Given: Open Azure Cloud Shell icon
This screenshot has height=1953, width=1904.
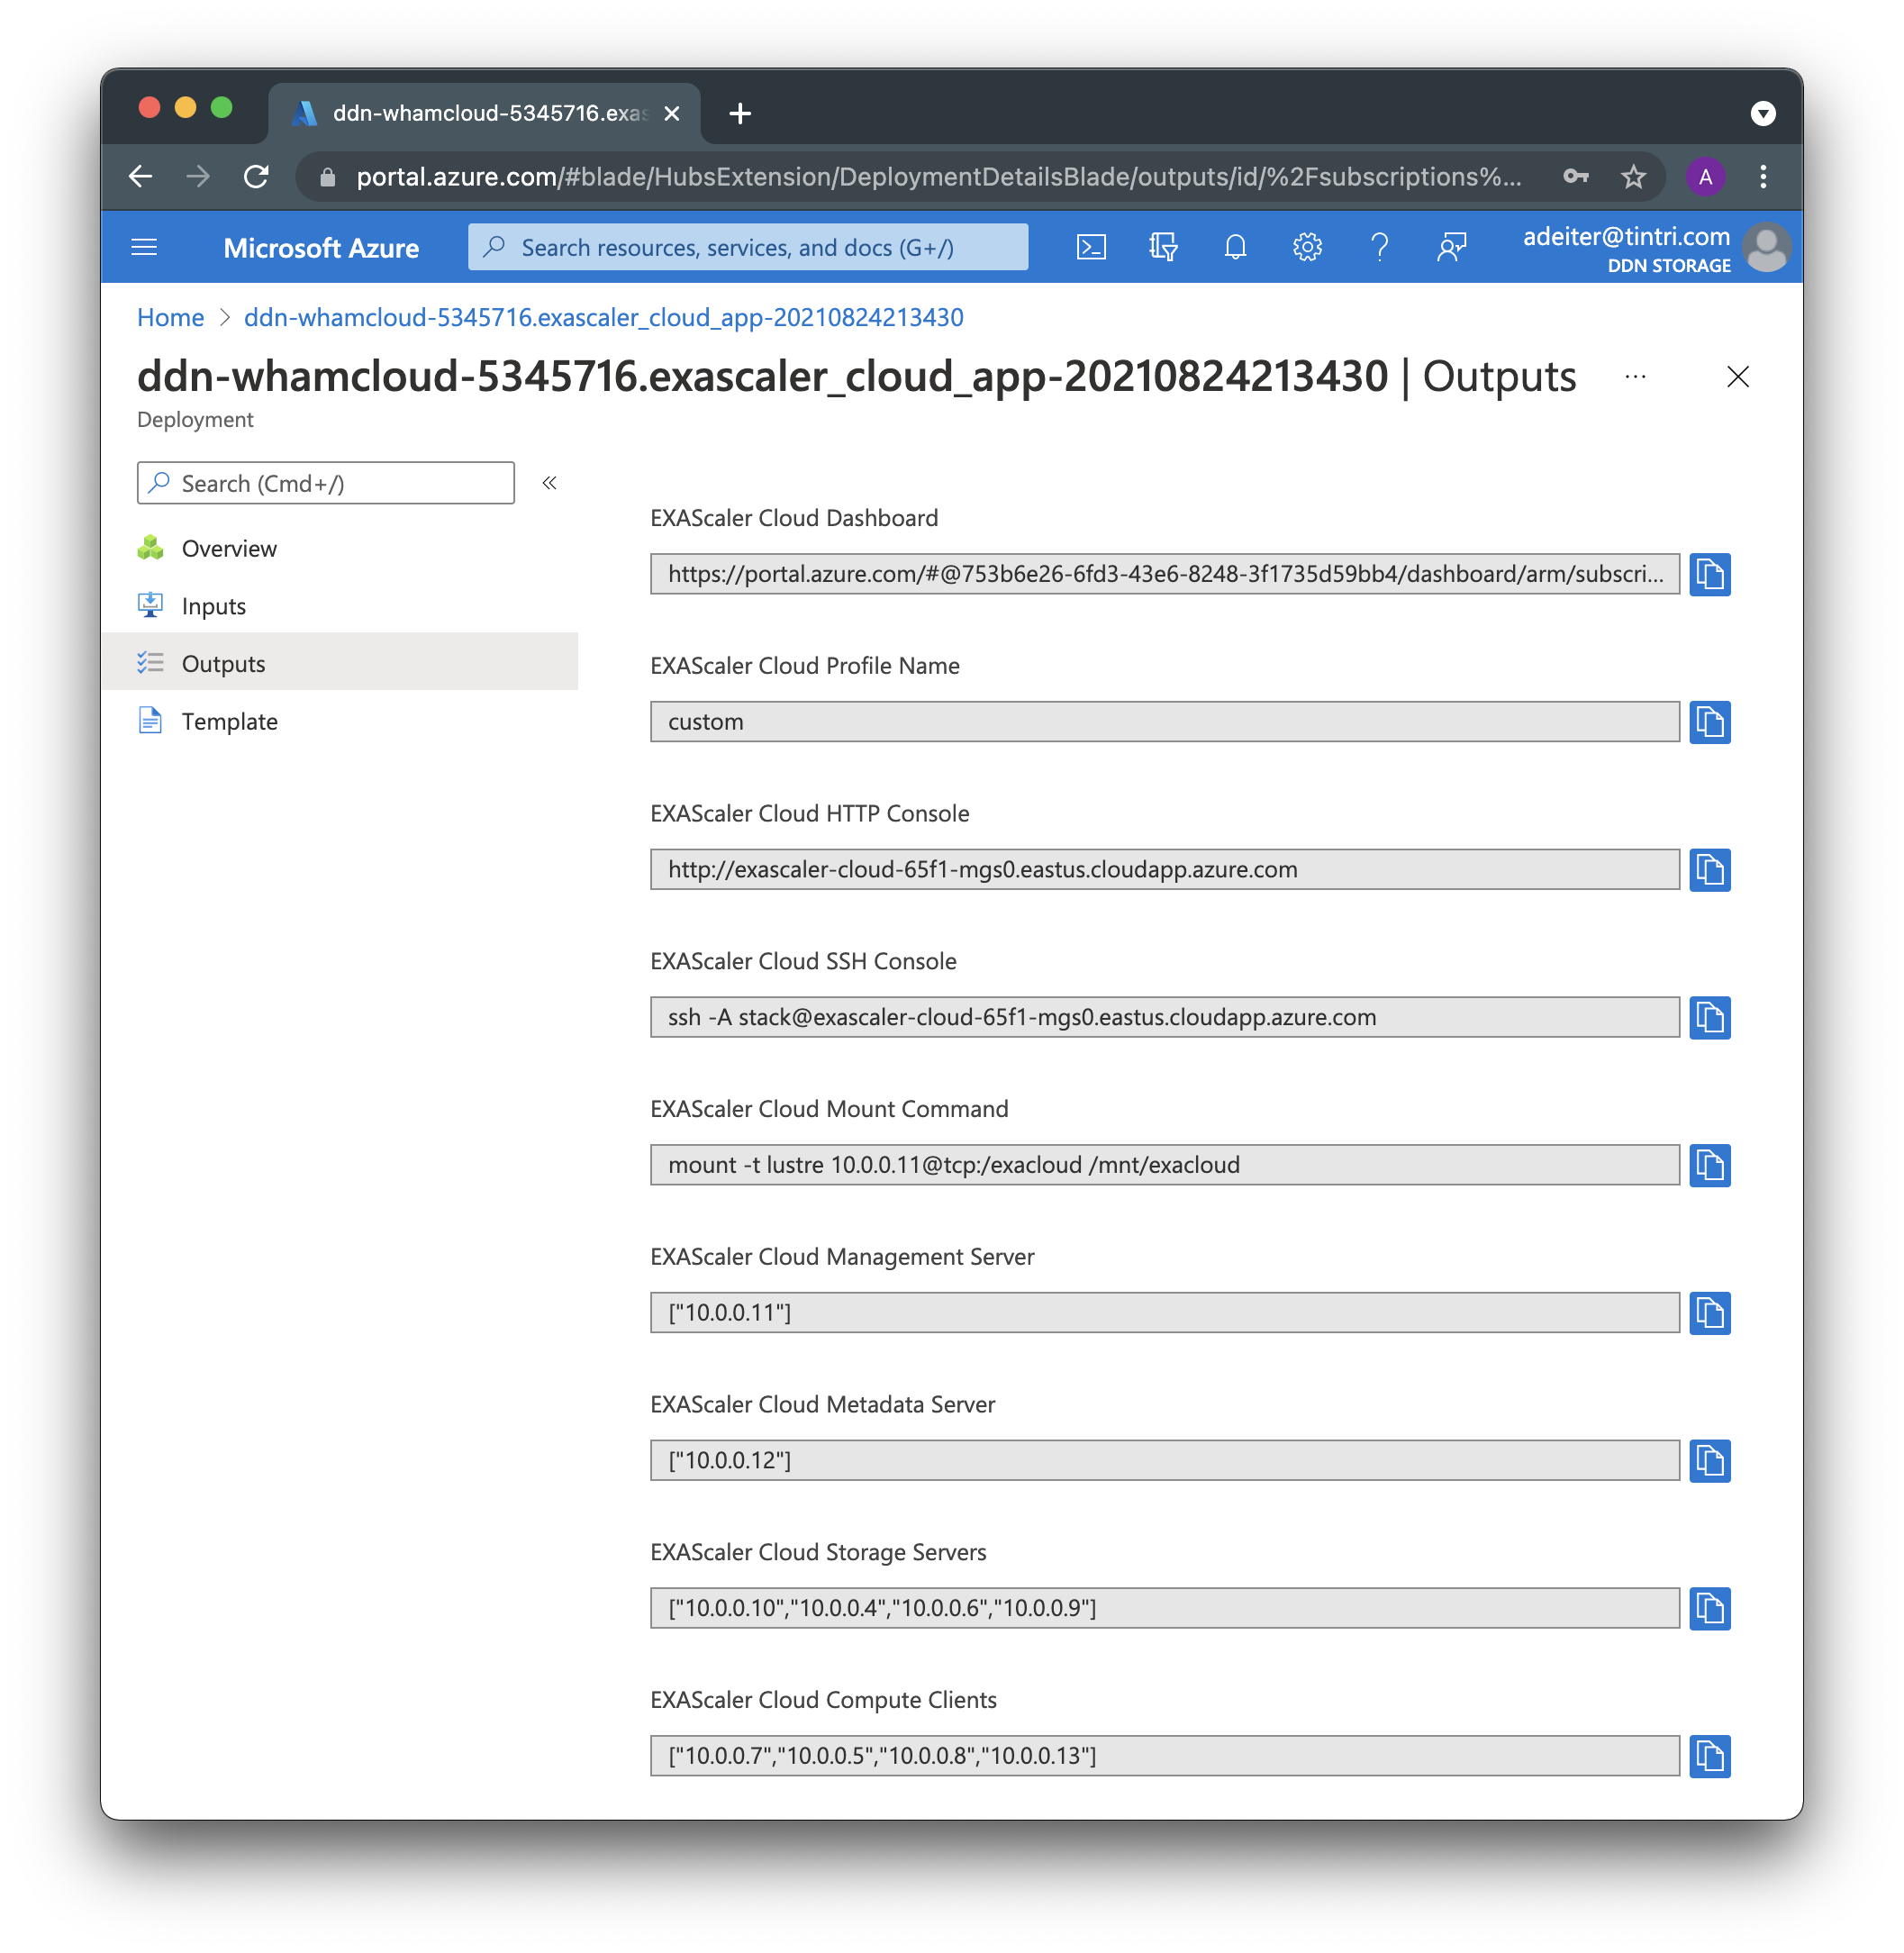Looking at the screenshot, I should tap(1090, 247).
